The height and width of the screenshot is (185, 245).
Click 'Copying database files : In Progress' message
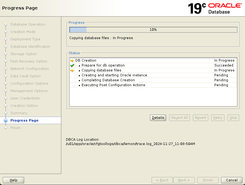101,38
